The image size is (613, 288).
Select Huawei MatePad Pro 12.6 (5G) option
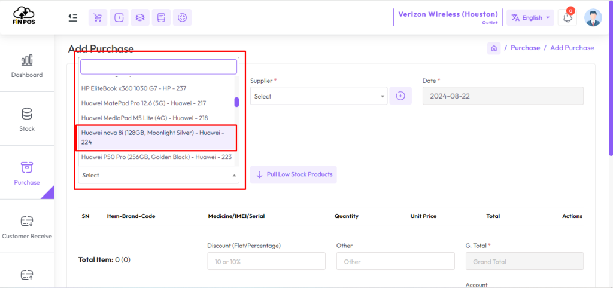[156, 103]
